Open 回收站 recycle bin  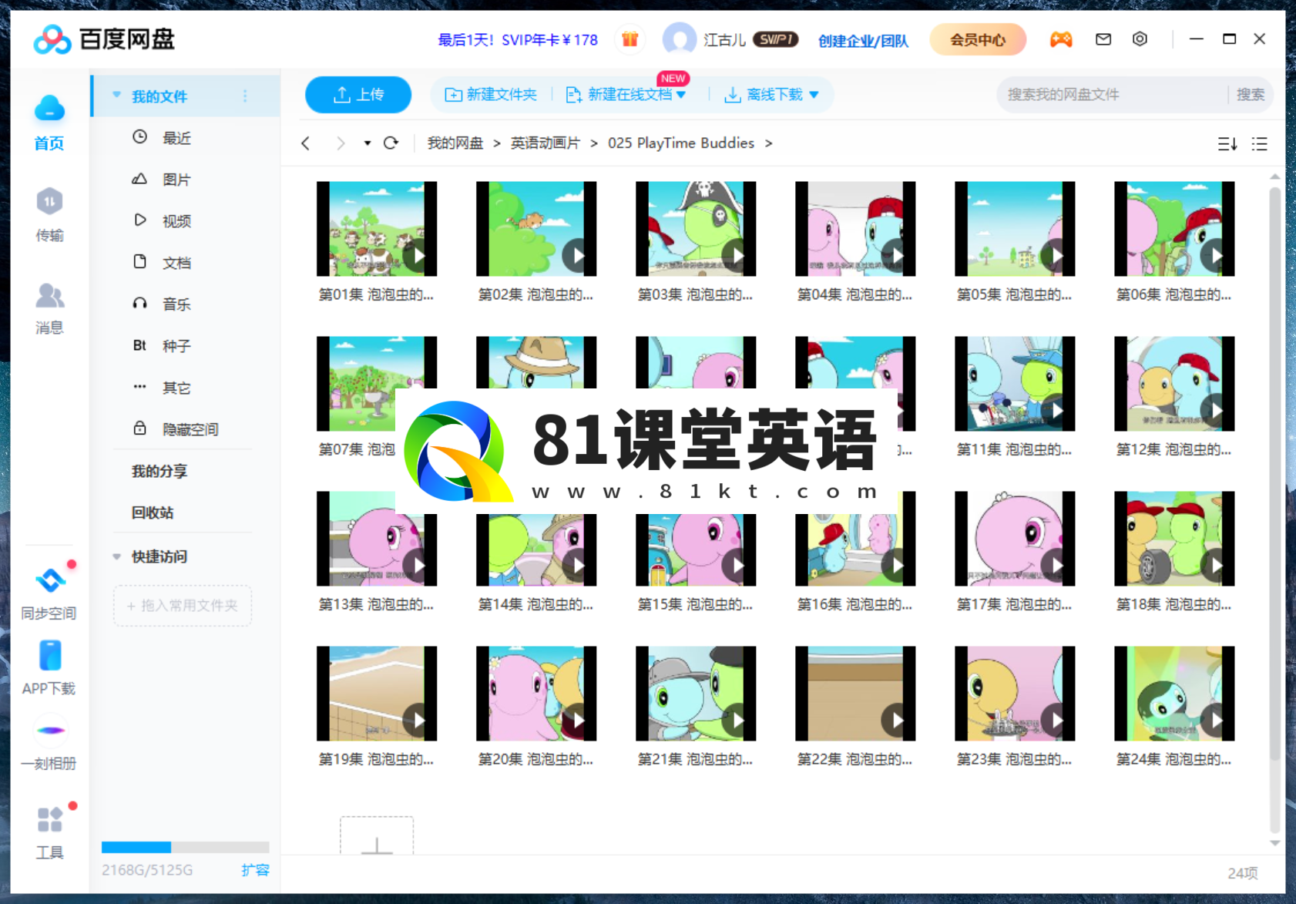coord(153,512)
